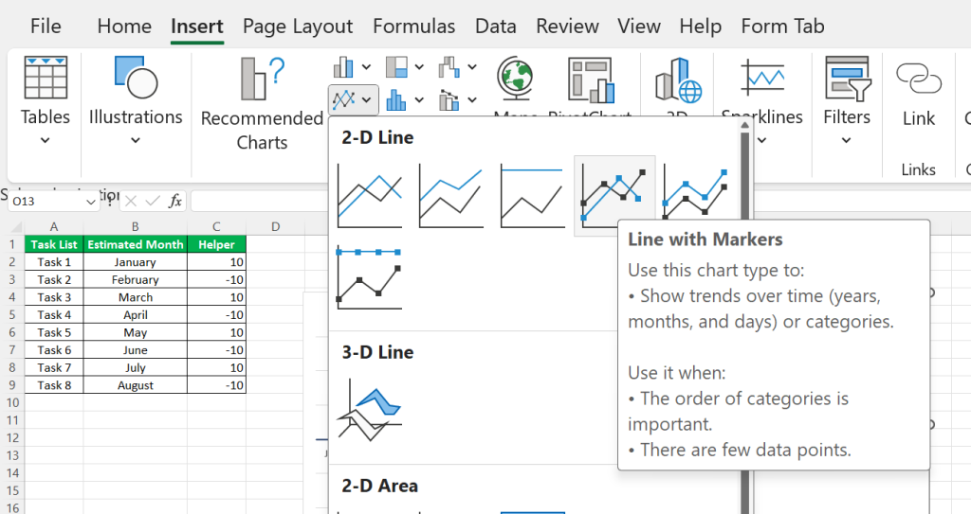Choose the Stacked Line chart thumbnail
Screen dimensions: 971x514
point(450,195)
